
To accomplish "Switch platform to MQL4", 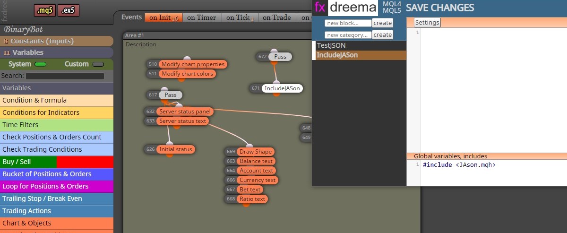I will point(392,4).
